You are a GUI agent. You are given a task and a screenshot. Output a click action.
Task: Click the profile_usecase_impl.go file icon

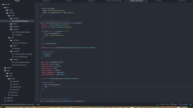[13, 32]
